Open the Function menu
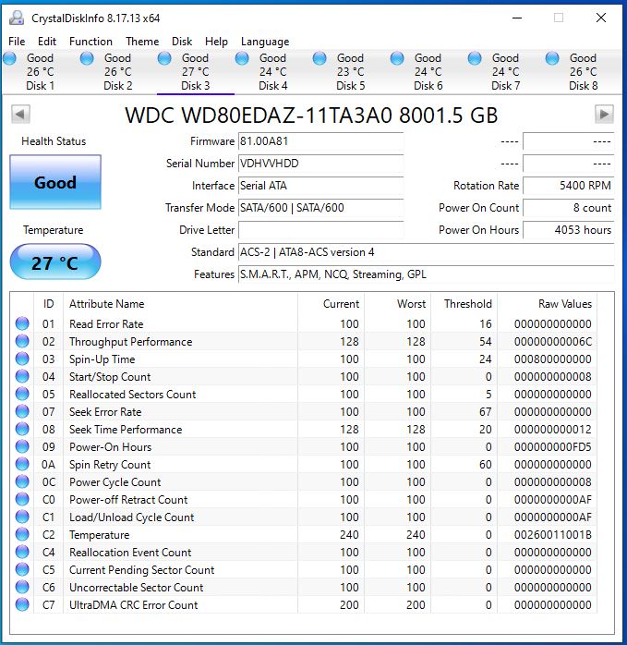Screen dimensions: 627x645 pyautogui.click(x=90, y=42)
